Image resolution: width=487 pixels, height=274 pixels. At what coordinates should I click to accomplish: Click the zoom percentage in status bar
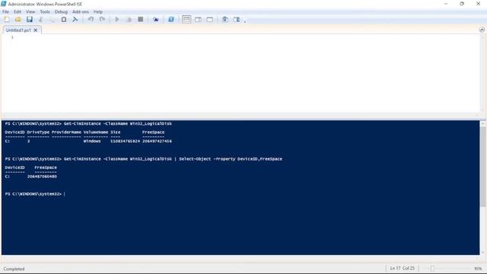478,269
